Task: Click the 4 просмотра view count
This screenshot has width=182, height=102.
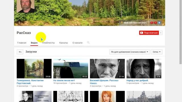Action: click(22, 86)
